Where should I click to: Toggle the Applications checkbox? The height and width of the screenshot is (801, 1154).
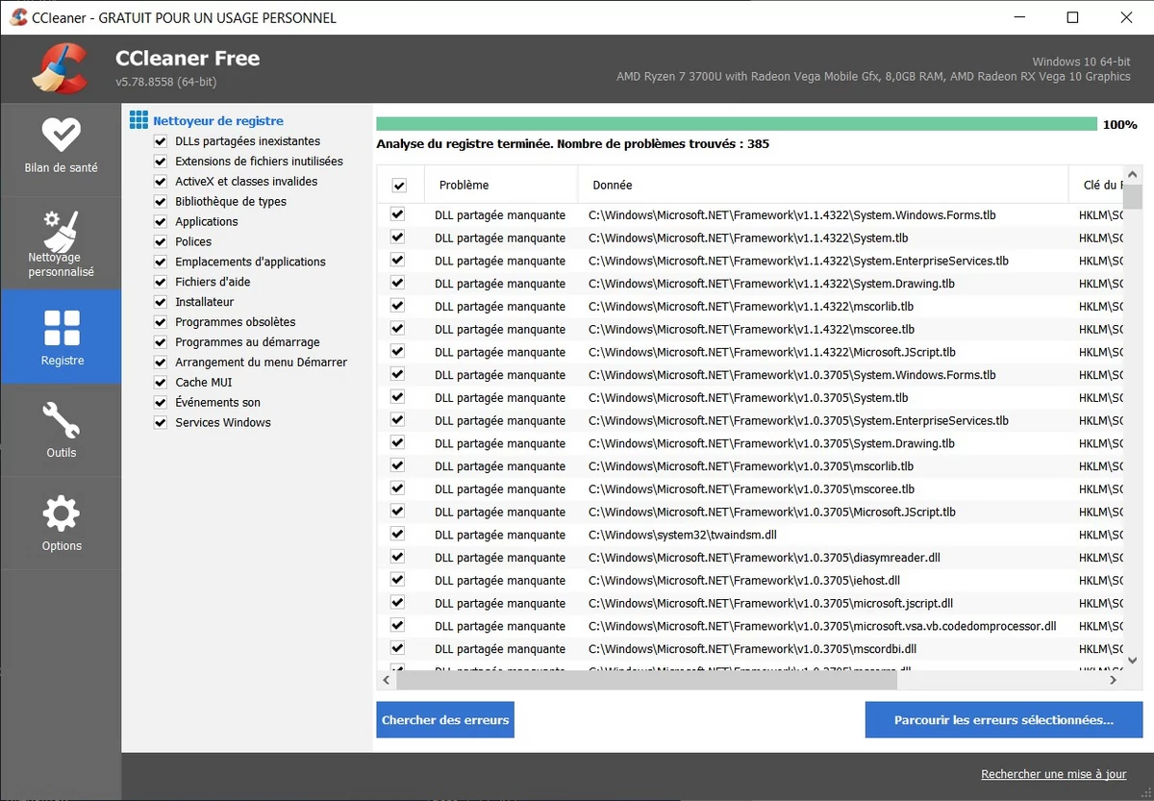point(161,222)
